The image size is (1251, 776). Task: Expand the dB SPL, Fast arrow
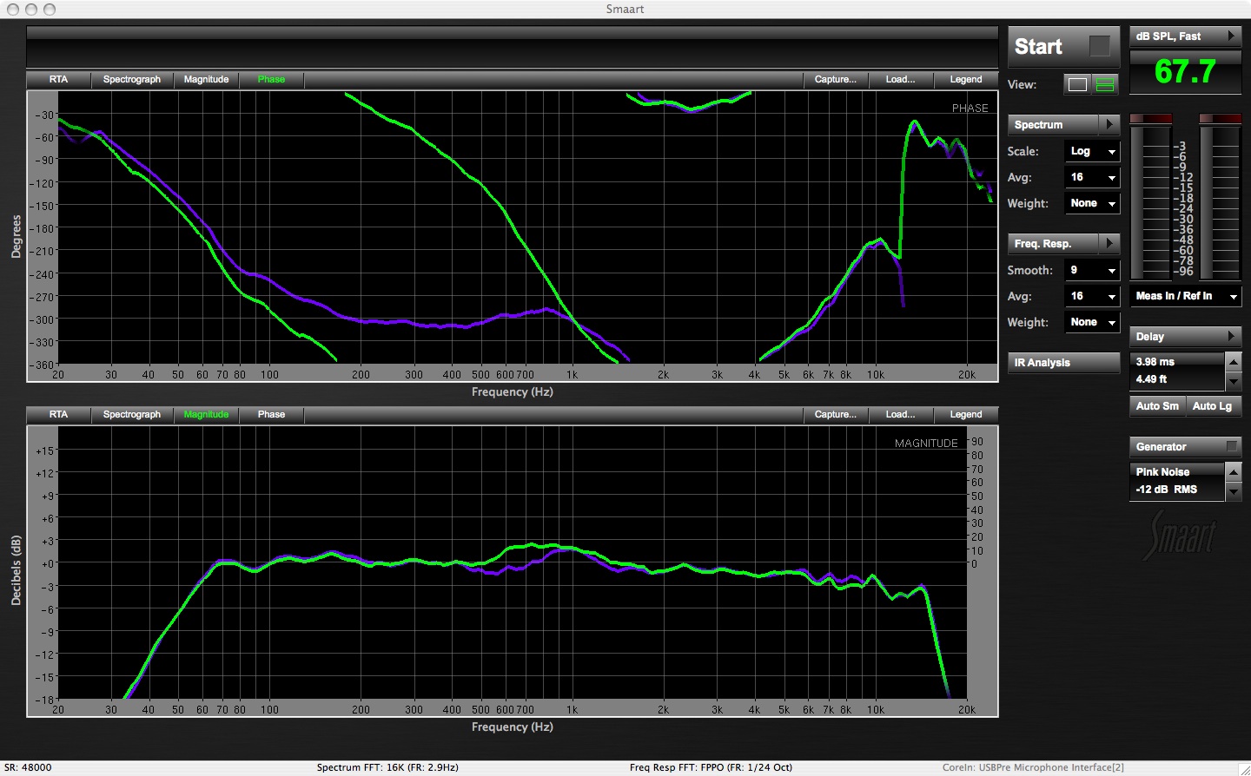click(1231, 36)
